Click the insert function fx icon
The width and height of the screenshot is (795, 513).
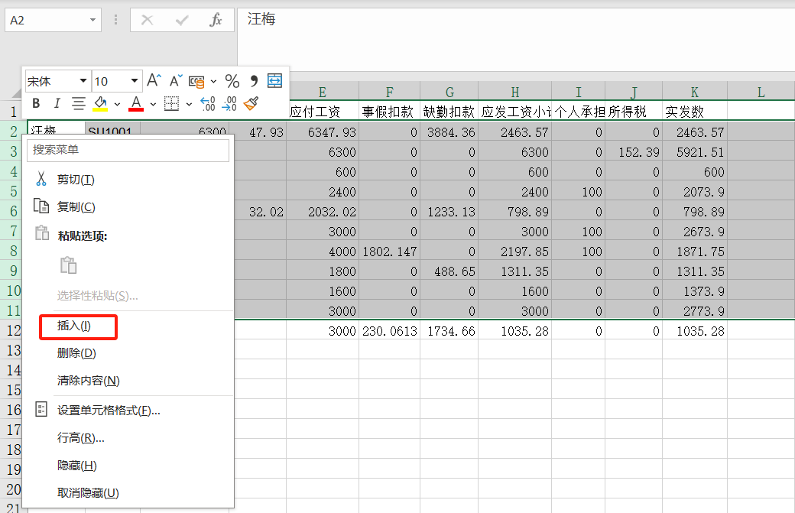pyautogui.click(x=216, y=21)
